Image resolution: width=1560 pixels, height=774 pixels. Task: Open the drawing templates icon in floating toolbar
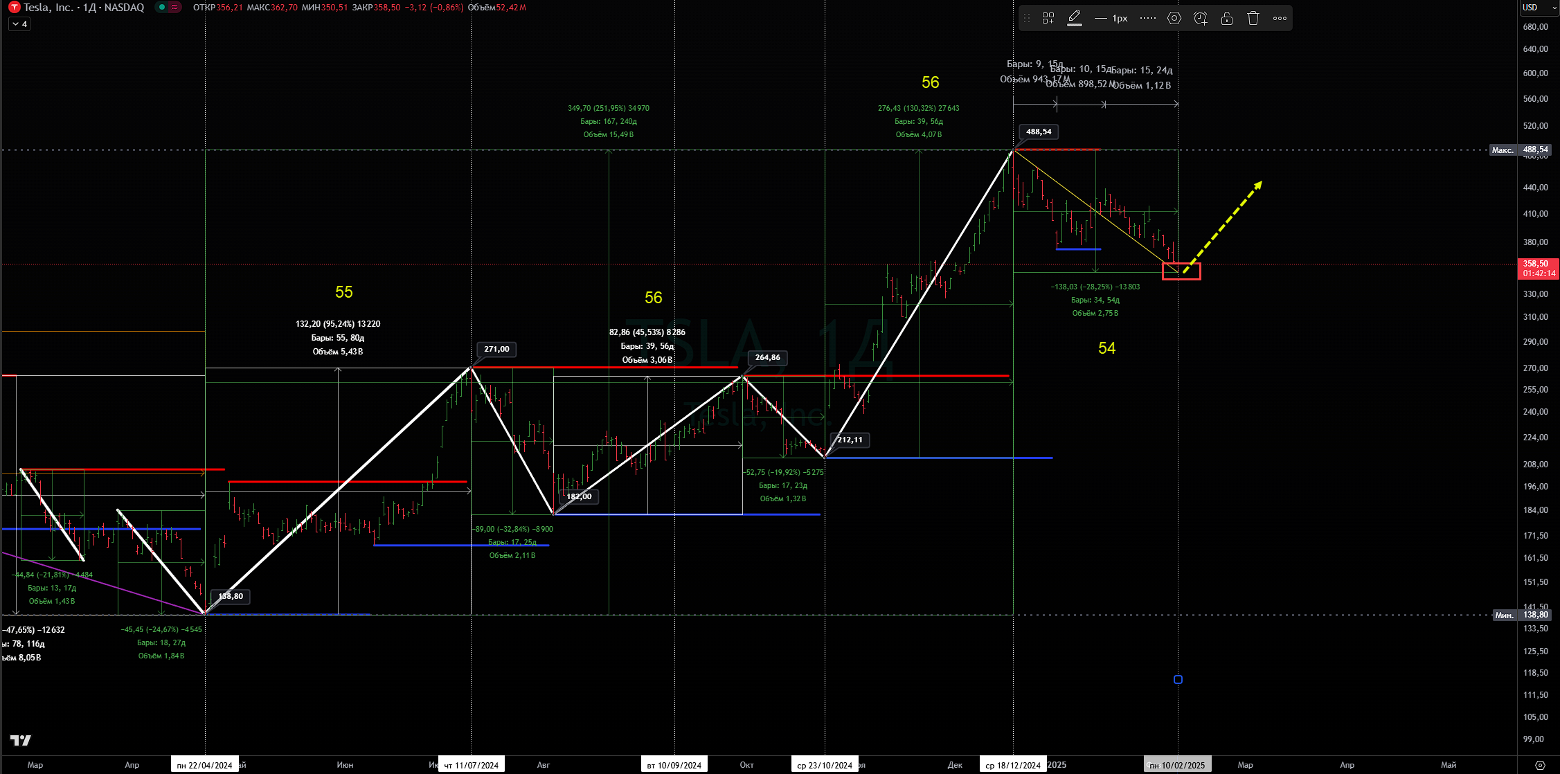tap(1048, 18)
